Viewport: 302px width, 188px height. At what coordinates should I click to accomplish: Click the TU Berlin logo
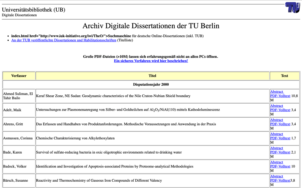(x=293, y=8)
